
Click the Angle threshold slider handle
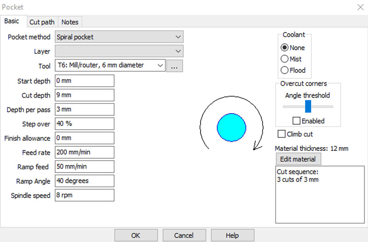[x=308, y=106]
